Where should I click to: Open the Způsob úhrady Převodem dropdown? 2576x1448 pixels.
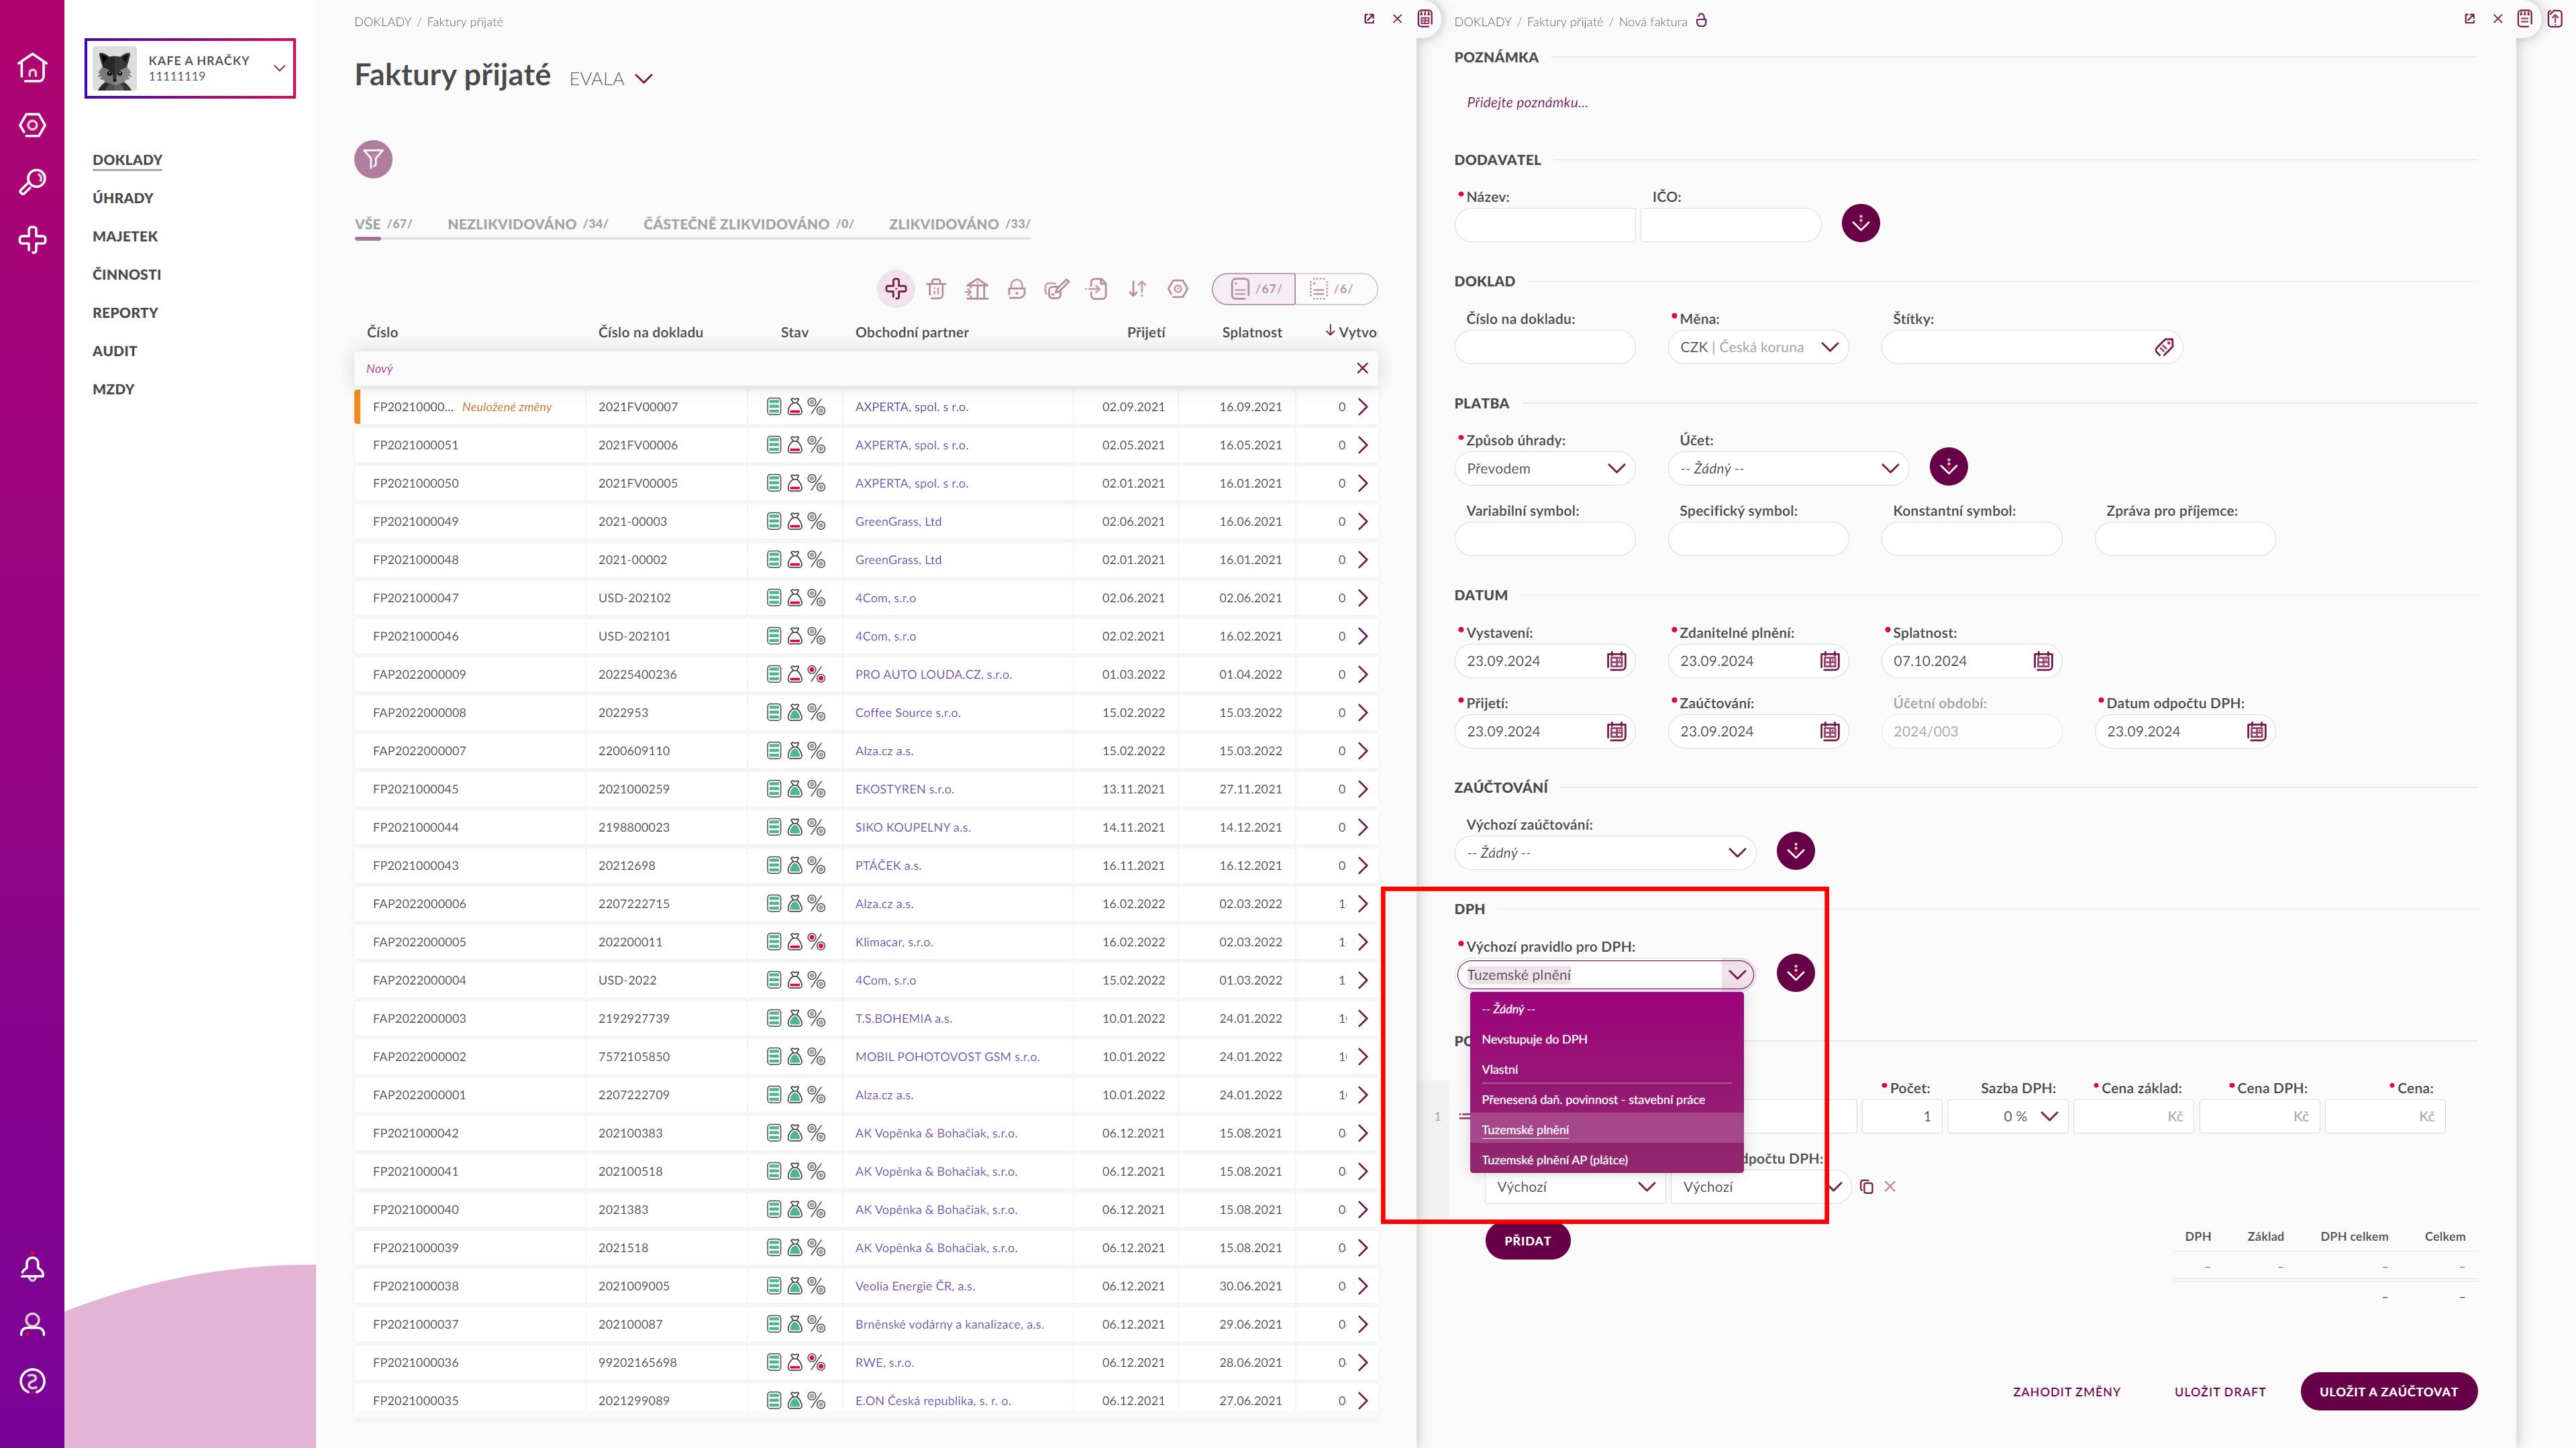click(x=1544, y=469)
